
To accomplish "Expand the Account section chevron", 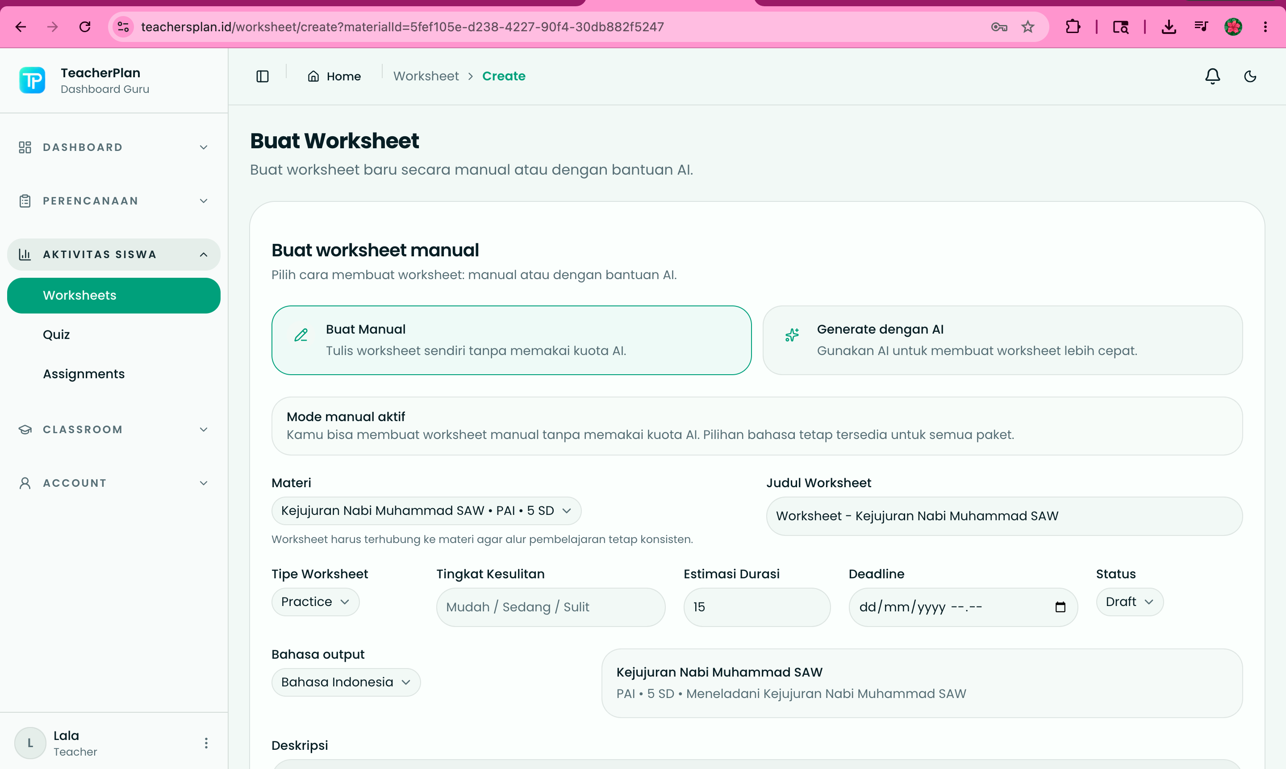I will point(204,483).
